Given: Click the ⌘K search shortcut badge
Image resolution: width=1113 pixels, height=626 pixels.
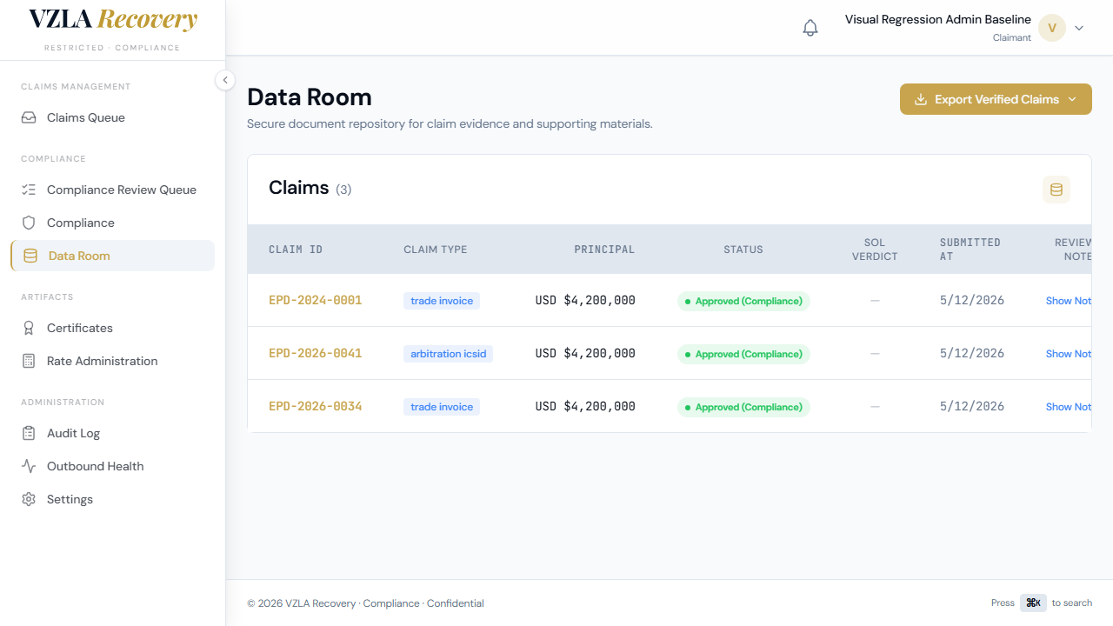Looking at the screenshot, I should [1033, 603].
